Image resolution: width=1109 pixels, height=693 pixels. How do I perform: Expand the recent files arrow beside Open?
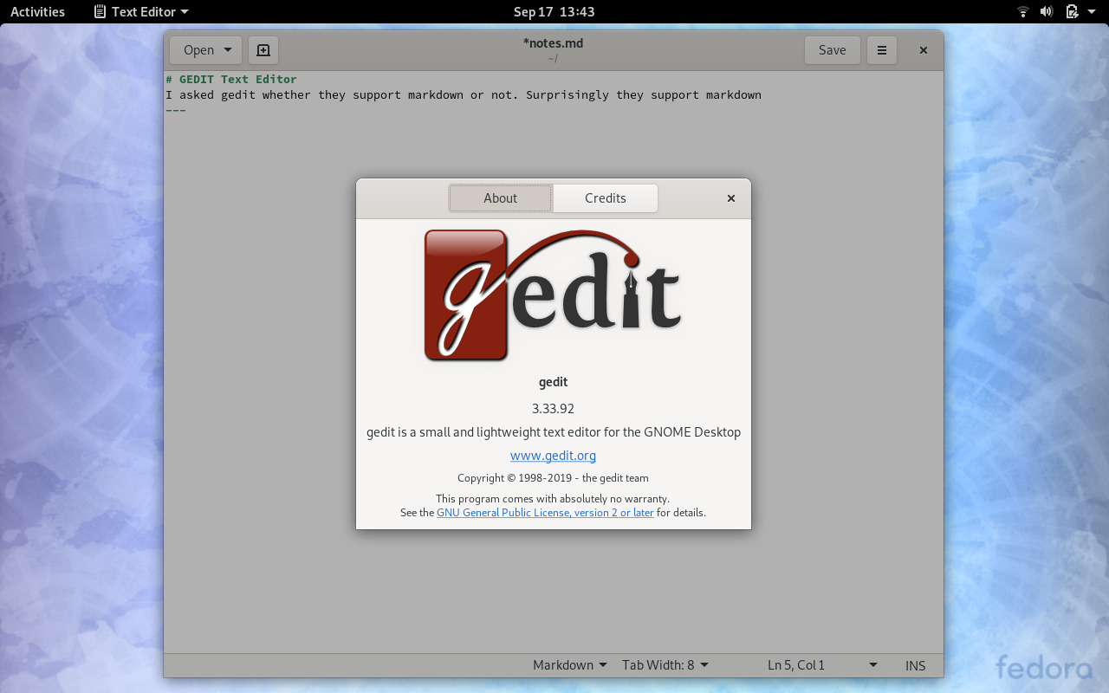coord(228,50)
